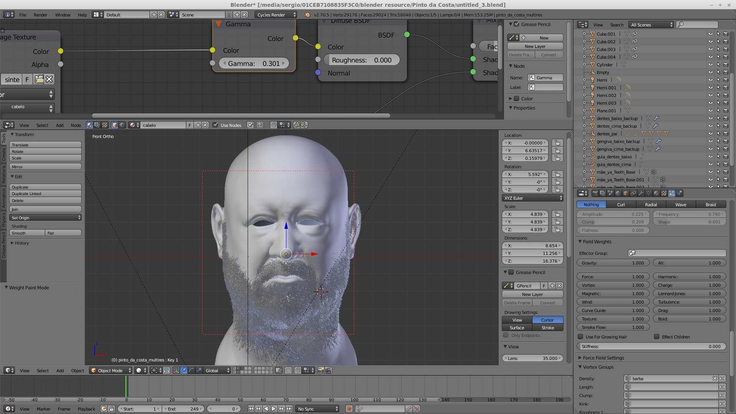
Task: Hide Cube.001 using its eye icon
Action: [710, 34]
